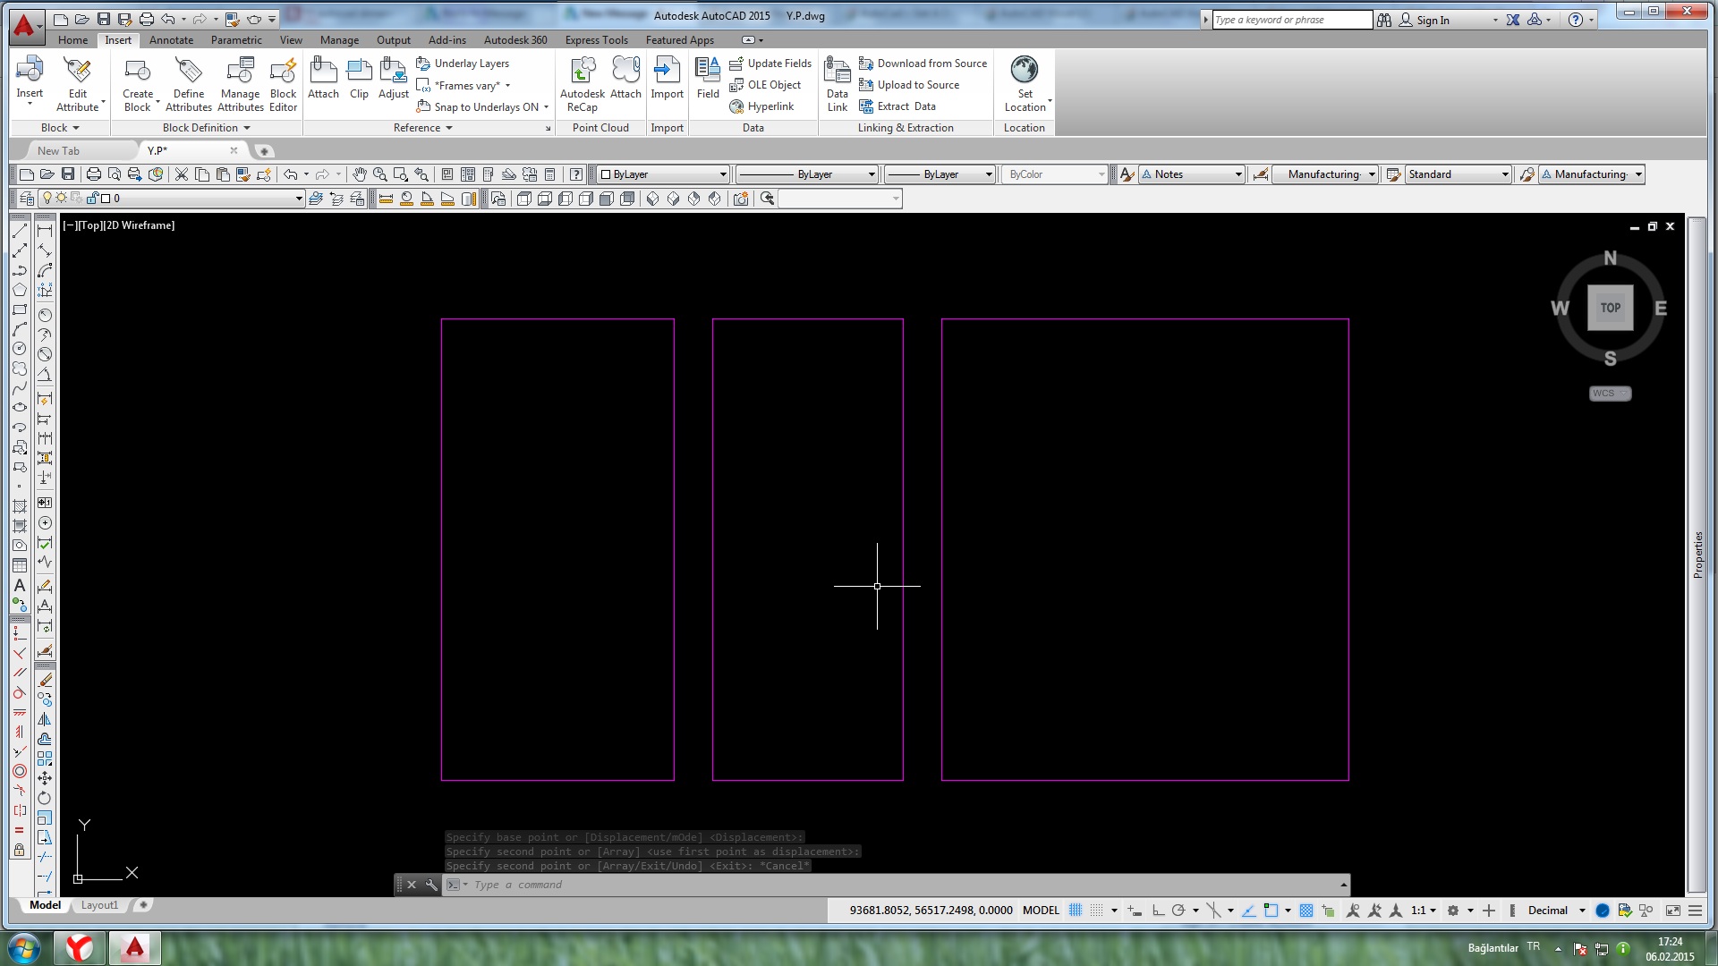Toggle grid display in status bar
This screenshot has width=1718, height=966.
[1076, 911]
